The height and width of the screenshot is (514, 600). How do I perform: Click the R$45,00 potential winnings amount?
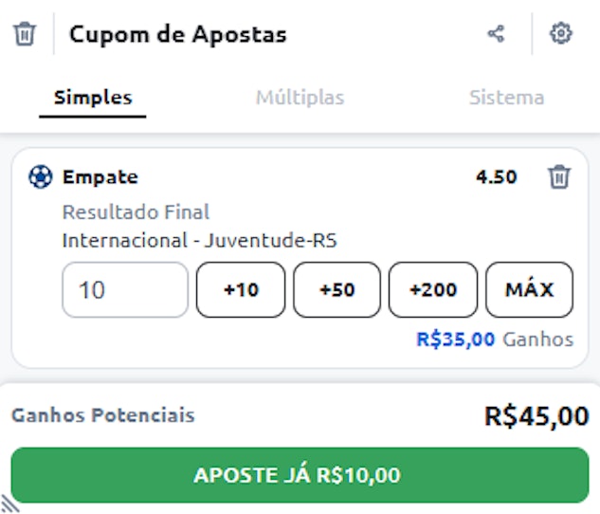click(x=536, y=416)
